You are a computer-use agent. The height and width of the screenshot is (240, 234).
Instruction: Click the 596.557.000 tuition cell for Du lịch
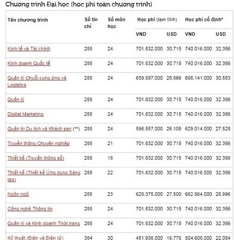click(149, 129)
